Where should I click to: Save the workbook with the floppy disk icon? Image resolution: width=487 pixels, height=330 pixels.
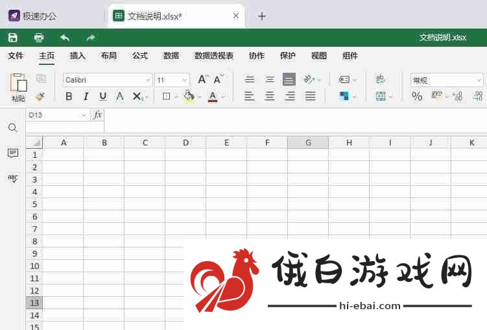coord(13,38)
